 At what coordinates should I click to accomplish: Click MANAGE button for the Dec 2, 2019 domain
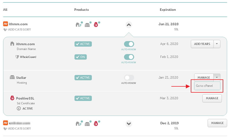point(217,123)
